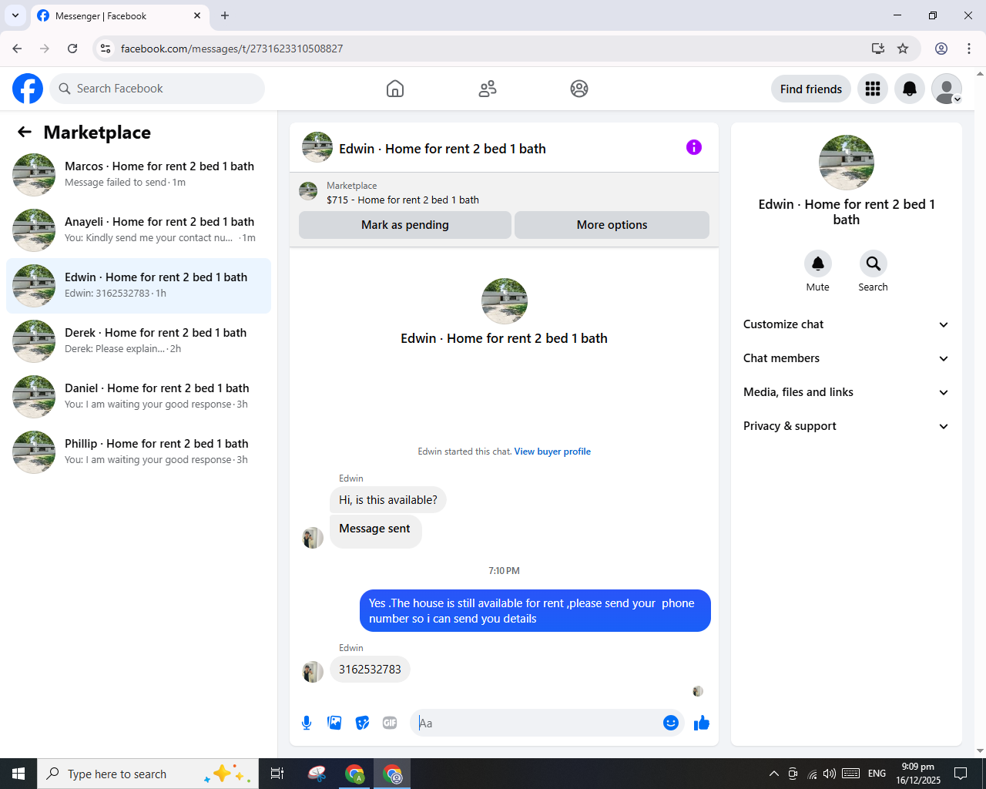The image size is (986, 789).
Task: Expand Privacy & support section
Action: click(846, 426)
